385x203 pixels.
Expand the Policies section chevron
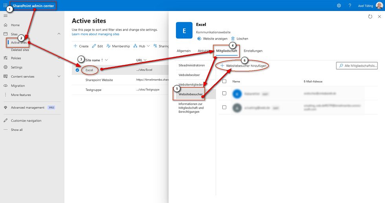59,58
